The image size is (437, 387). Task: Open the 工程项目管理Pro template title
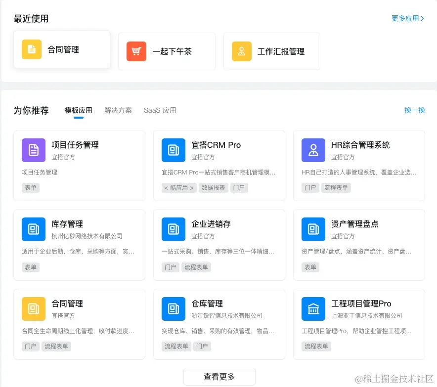click(361, 303)
